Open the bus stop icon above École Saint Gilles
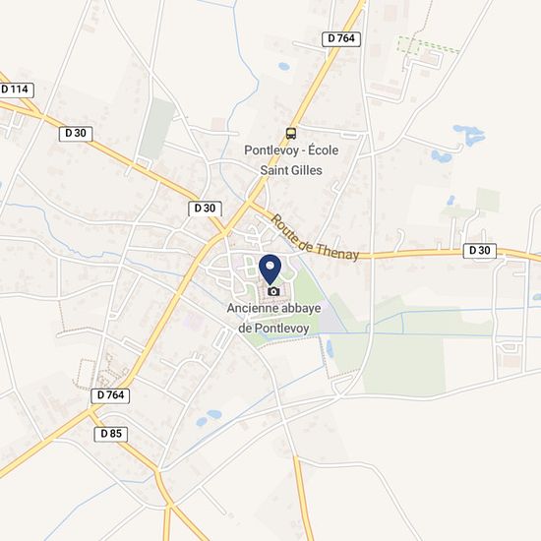 (291, 133)
